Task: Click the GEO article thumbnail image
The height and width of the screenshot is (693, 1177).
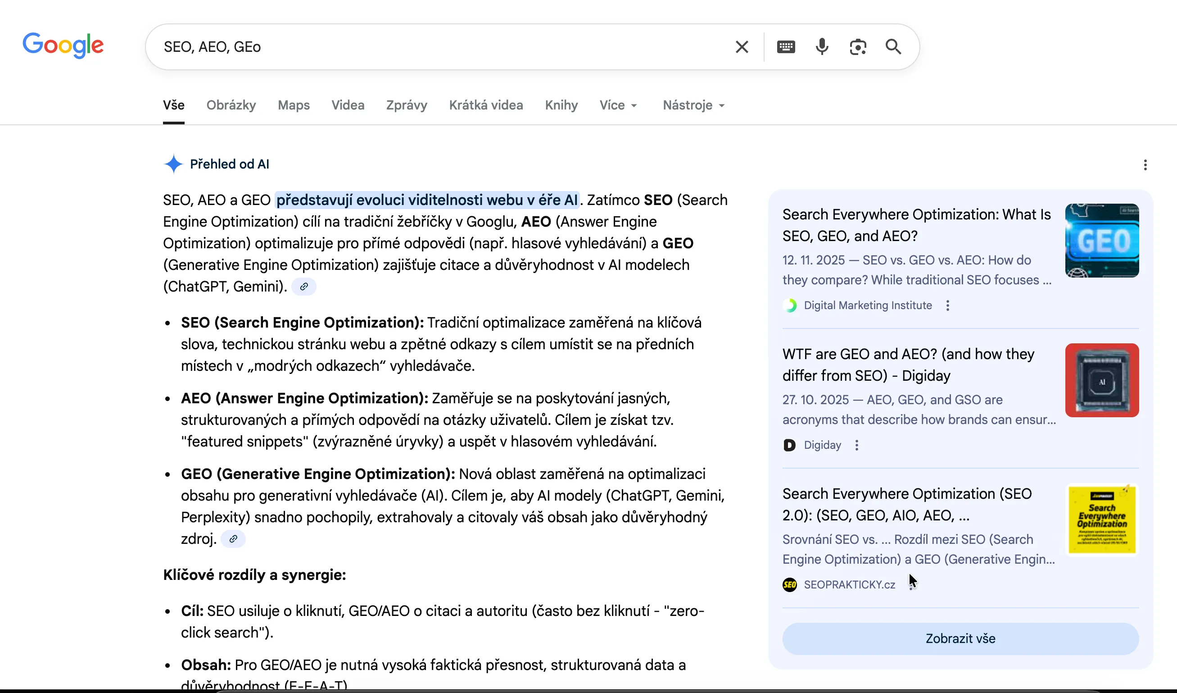Action: [1102, 241]
